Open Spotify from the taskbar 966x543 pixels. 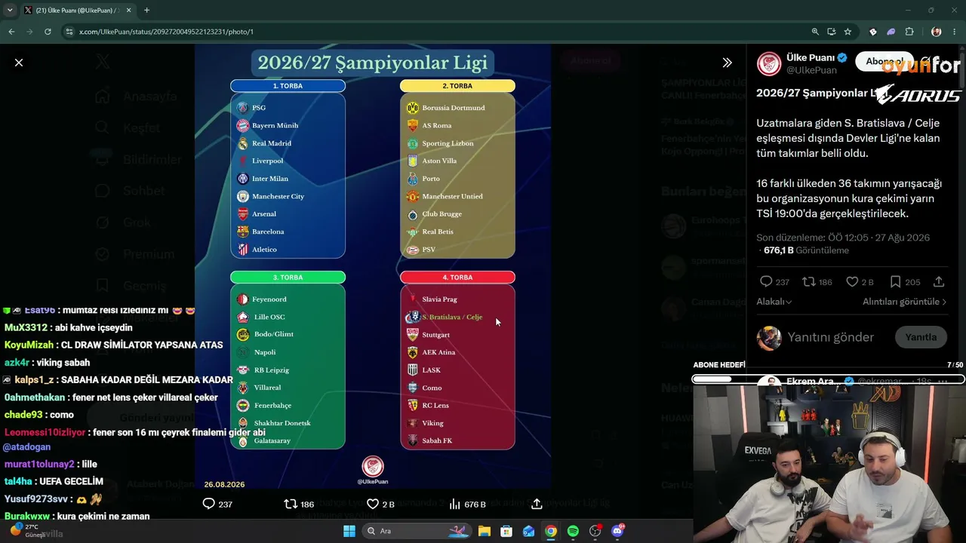(x=573, y=531)
